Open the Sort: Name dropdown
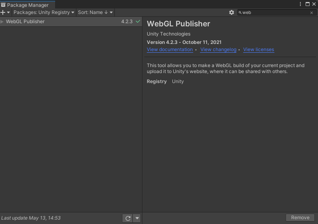Screen dimensions: 318x224 [x=95, y=12]
